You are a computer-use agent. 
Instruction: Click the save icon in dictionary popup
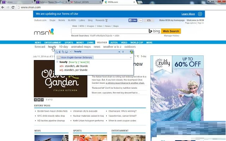coord(66,52)
